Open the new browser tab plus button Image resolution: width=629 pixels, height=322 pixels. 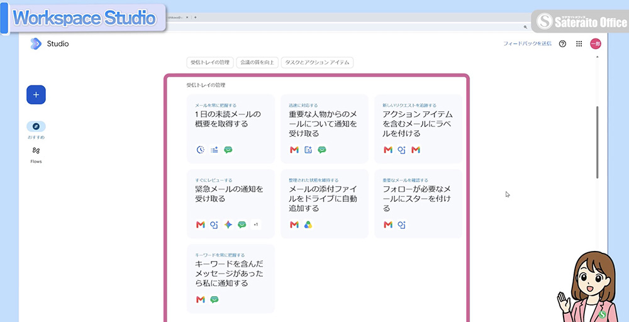click(195, 17)
